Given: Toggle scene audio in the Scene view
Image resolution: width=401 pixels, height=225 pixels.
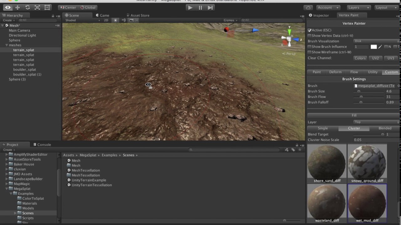Looking at the screenshot, I should [x=123, y=20].
